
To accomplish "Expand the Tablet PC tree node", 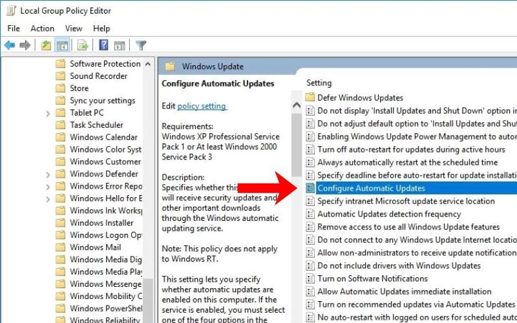I will [x=48, y=113].
